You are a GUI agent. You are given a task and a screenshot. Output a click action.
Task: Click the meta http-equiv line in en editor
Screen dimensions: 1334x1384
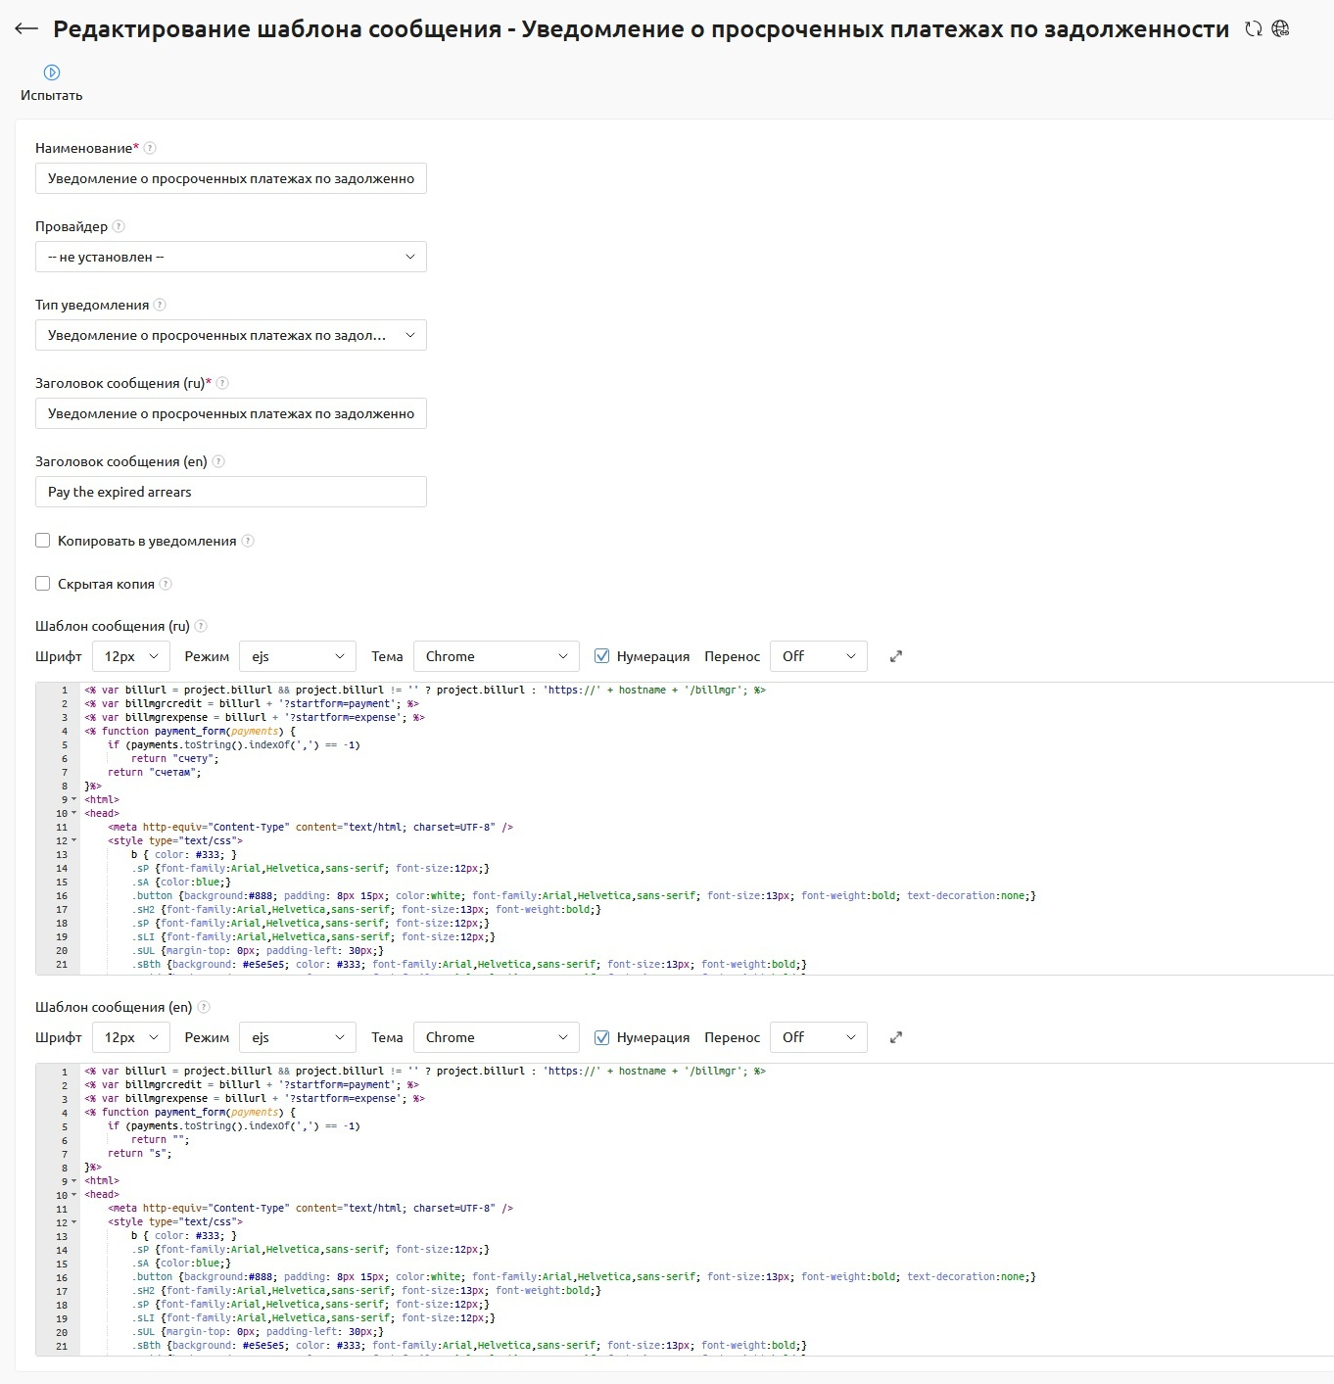pos(310,1208)
